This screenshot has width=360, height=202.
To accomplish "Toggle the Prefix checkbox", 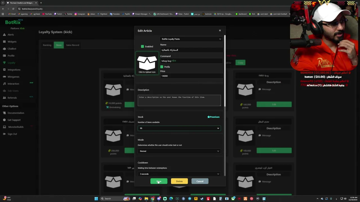I will point(162,67).
